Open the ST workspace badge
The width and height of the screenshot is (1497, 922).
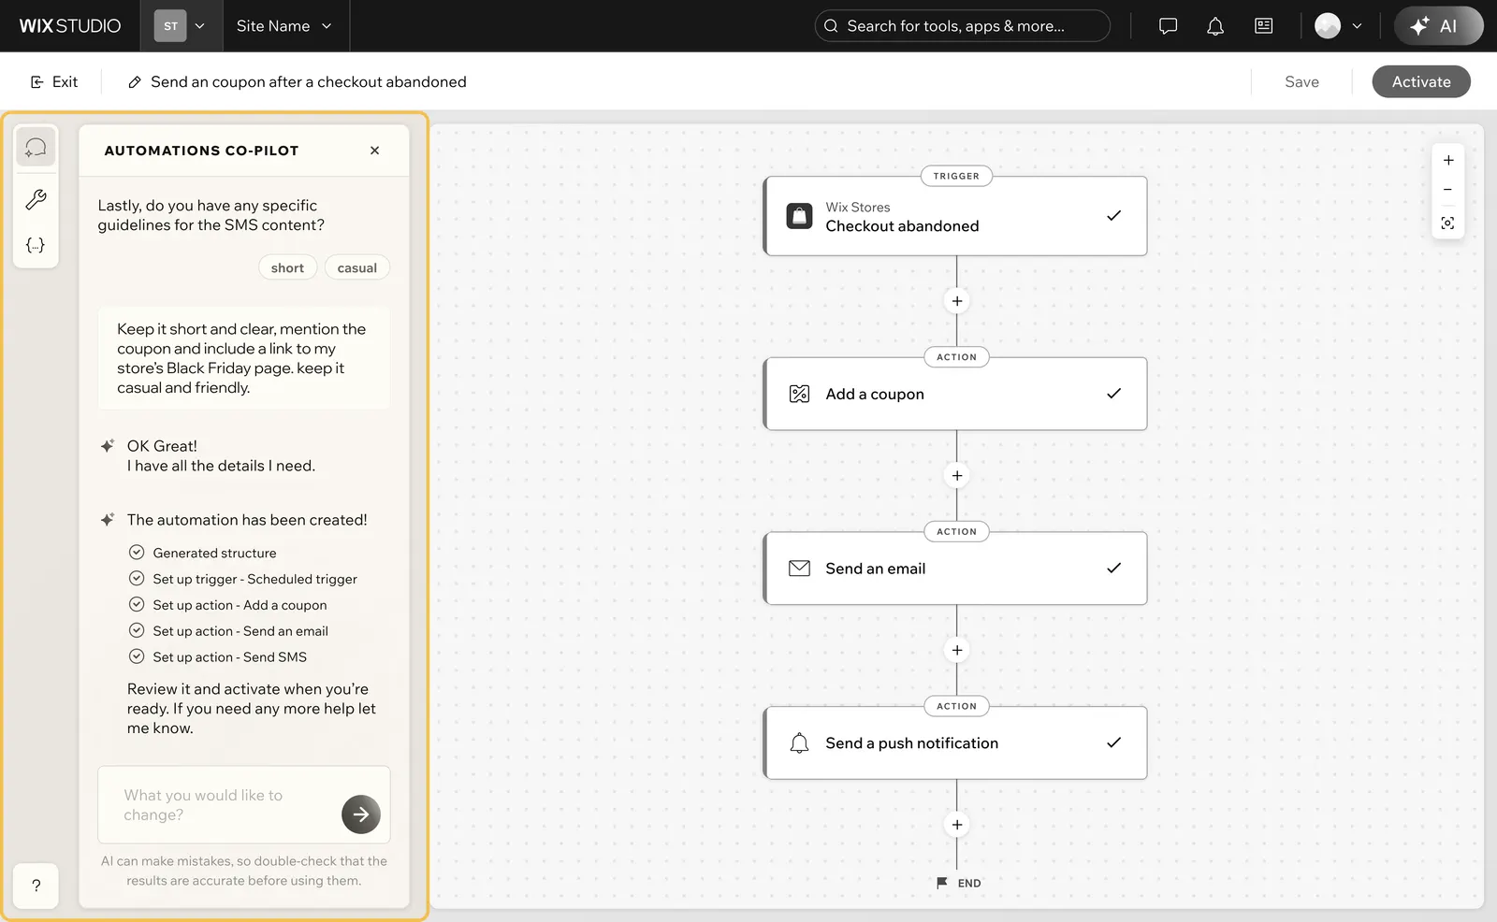170,26
